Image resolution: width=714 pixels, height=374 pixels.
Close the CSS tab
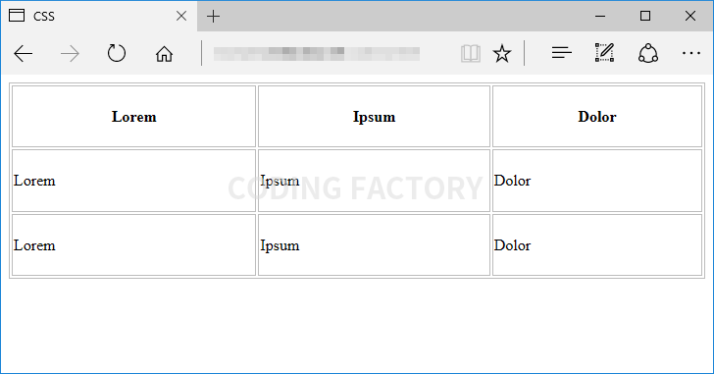click(x=181, y=16)
